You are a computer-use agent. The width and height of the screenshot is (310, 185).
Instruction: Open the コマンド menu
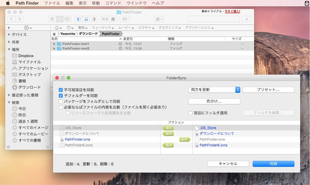[113, 3]
